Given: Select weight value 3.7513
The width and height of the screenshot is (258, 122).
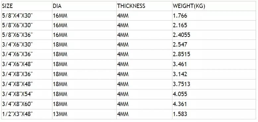Looking at the screenshot, I should (214, 84).
